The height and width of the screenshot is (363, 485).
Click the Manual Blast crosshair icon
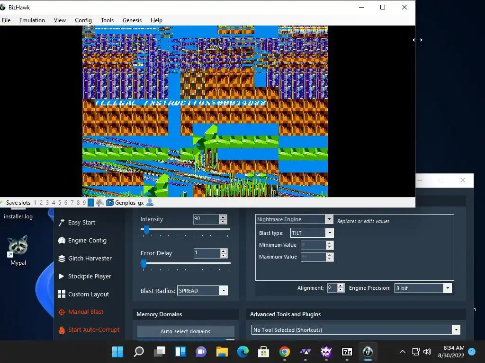(62, 312)
